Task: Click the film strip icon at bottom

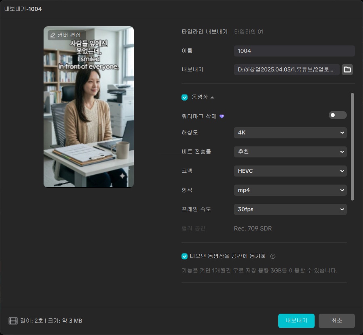Action: tap(13, 321)
